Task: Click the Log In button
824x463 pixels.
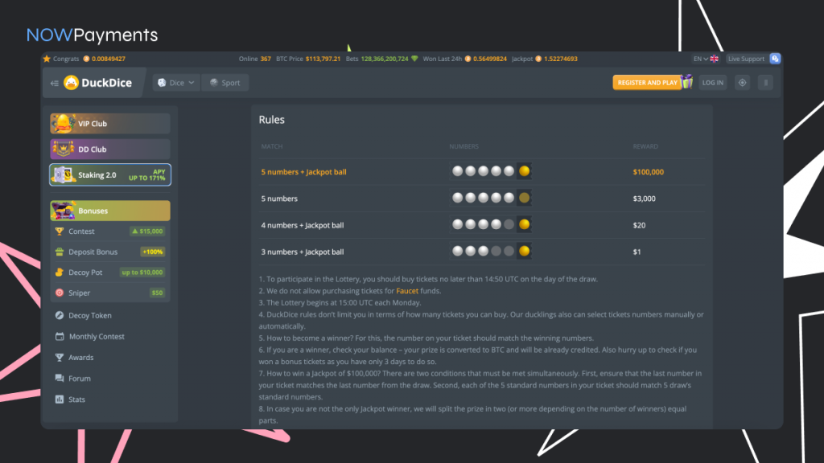Action: [x=713, y=83]
